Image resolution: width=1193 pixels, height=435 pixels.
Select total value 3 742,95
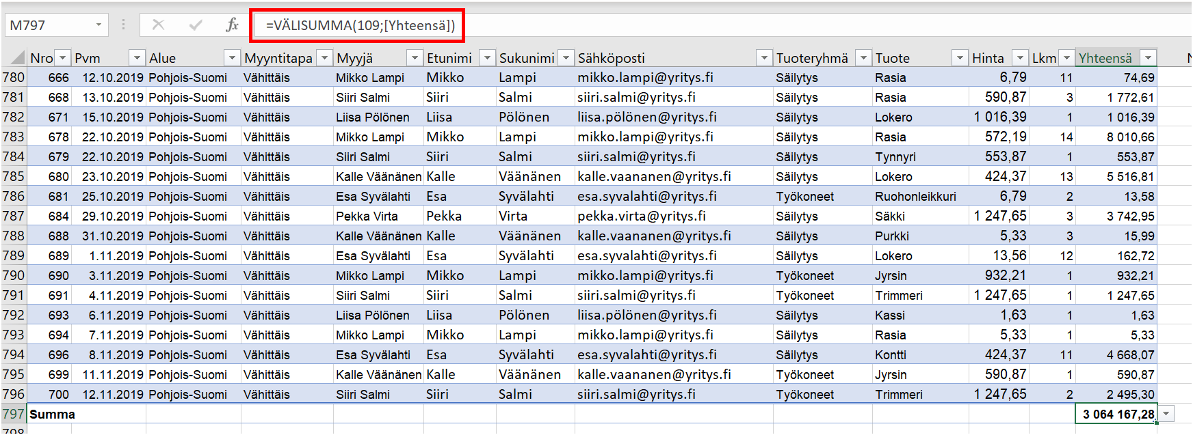1116,216
